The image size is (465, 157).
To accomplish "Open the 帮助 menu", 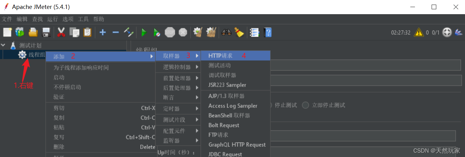I will 99,19.
